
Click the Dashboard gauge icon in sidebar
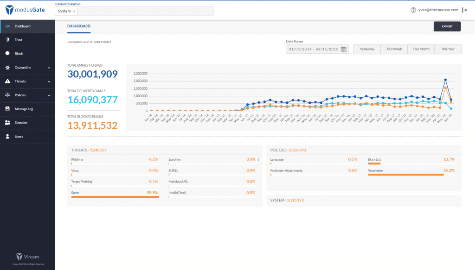point(7,26)
